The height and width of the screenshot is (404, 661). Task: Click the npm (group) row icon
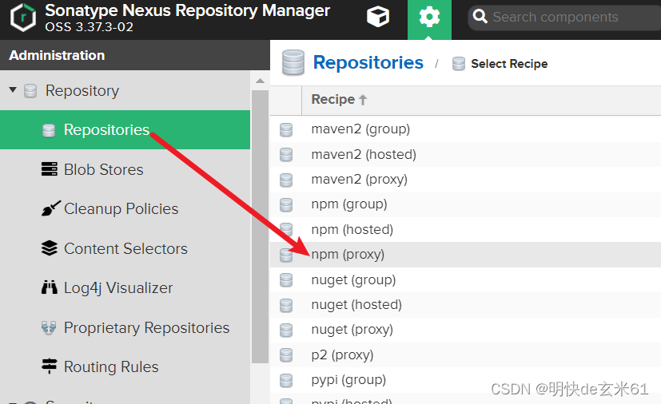(286, 204)
